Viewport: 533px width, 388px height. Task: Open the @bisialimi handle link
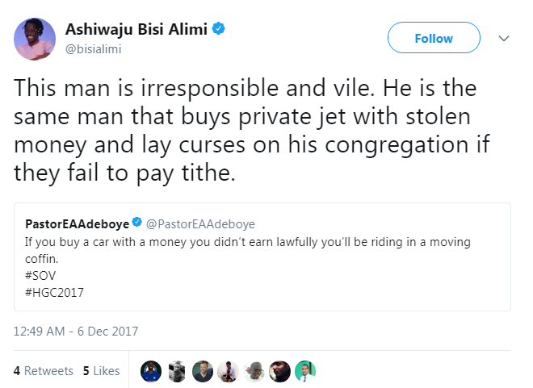98,49
